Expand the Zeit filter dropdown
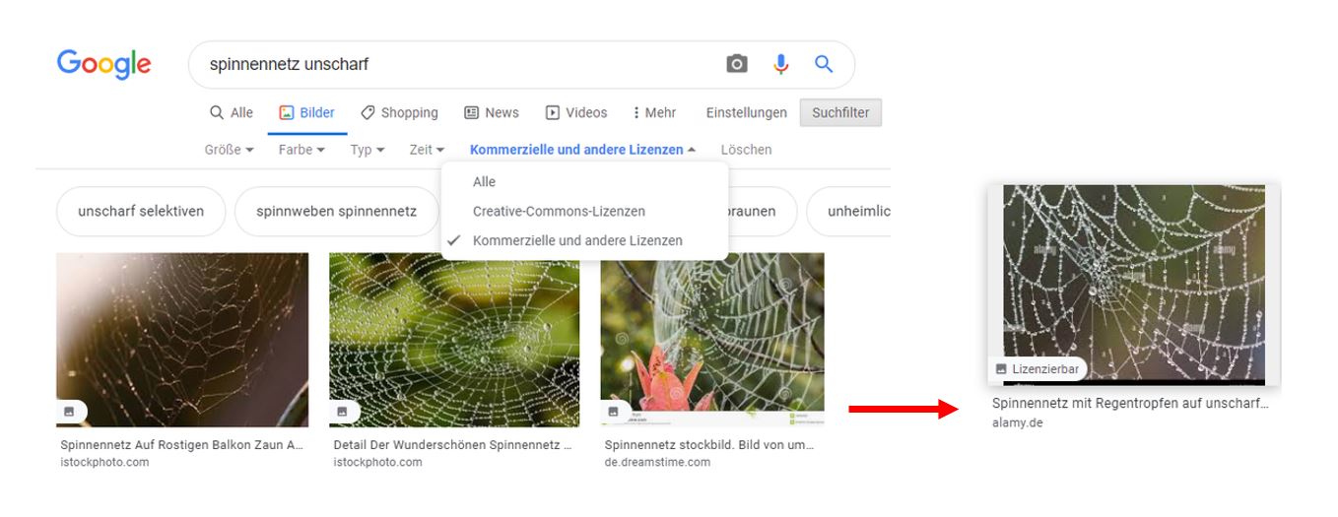 [427, 150]
